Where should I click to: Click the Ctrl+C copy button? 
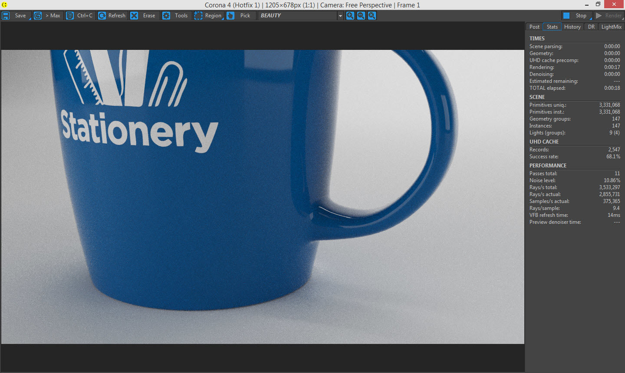[x=85, y=16]
